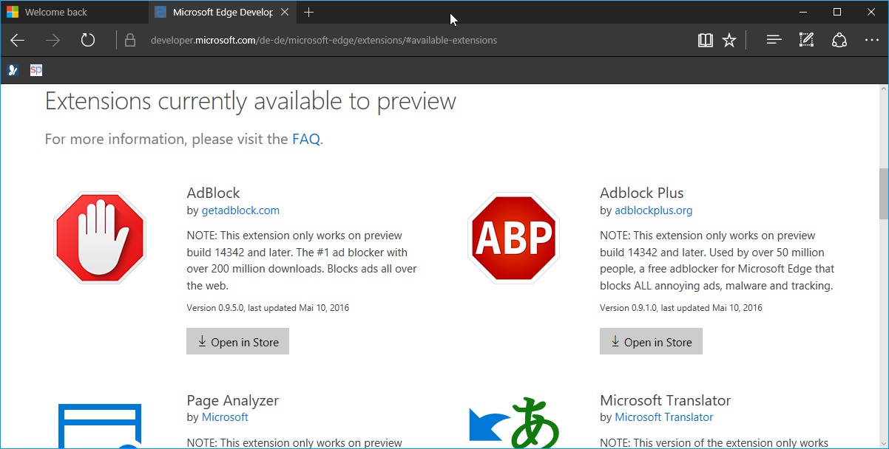Click the AdBlock red hand logo
The image size is (889, 449).
click(100, 238)
